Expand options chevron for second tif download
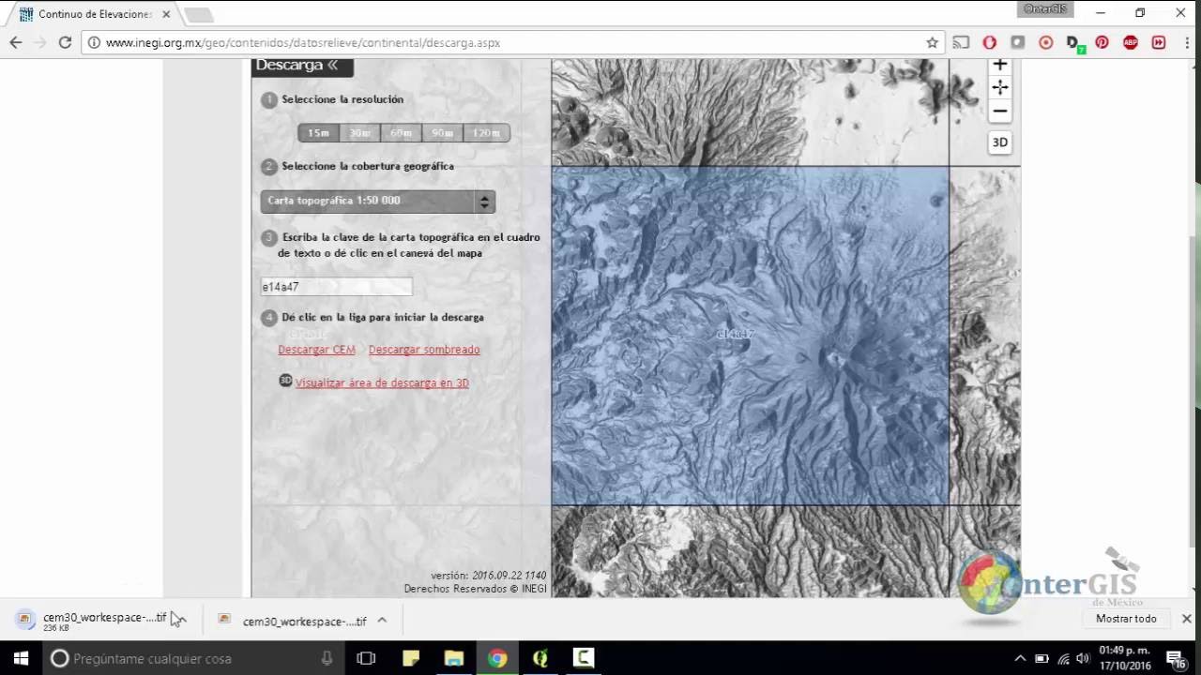 click(x=382, y=620)
